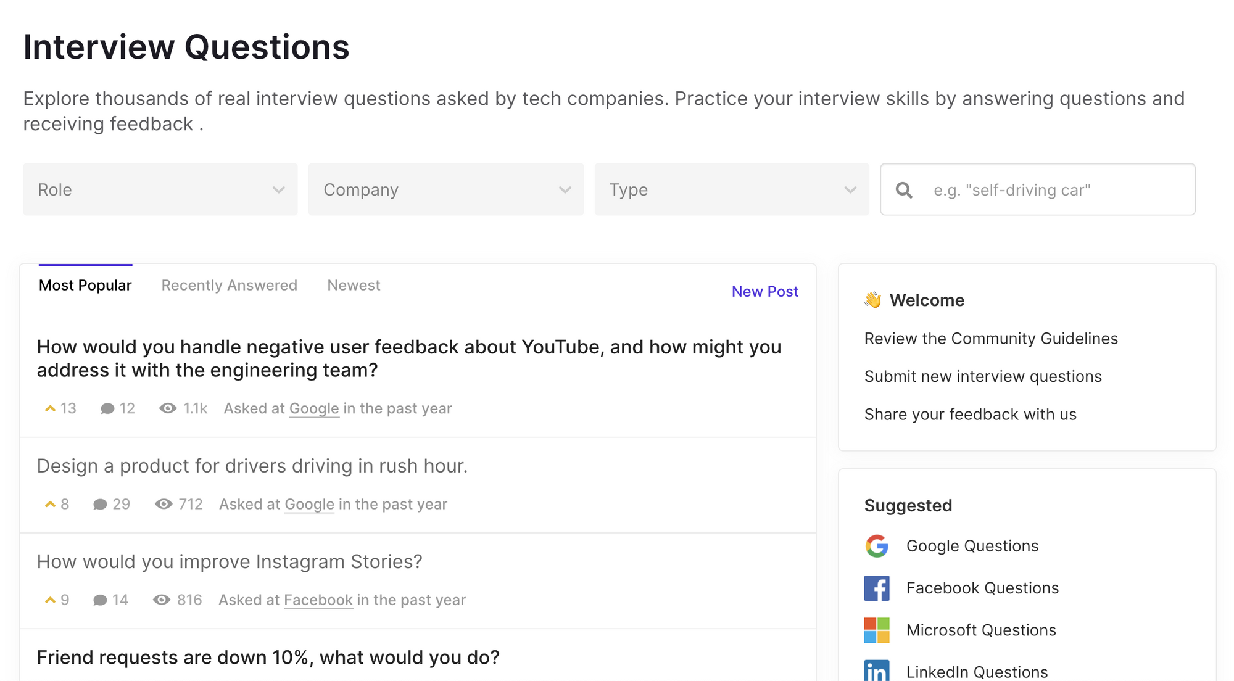Open Submit new interview questions link
The image size is (1234, 681).
(x=983, y=376)
